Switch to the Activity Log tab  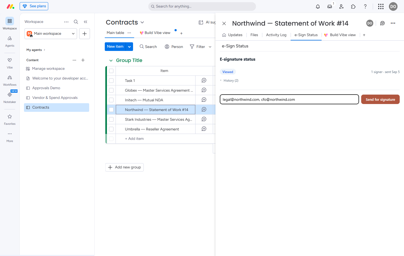point(276,35)
